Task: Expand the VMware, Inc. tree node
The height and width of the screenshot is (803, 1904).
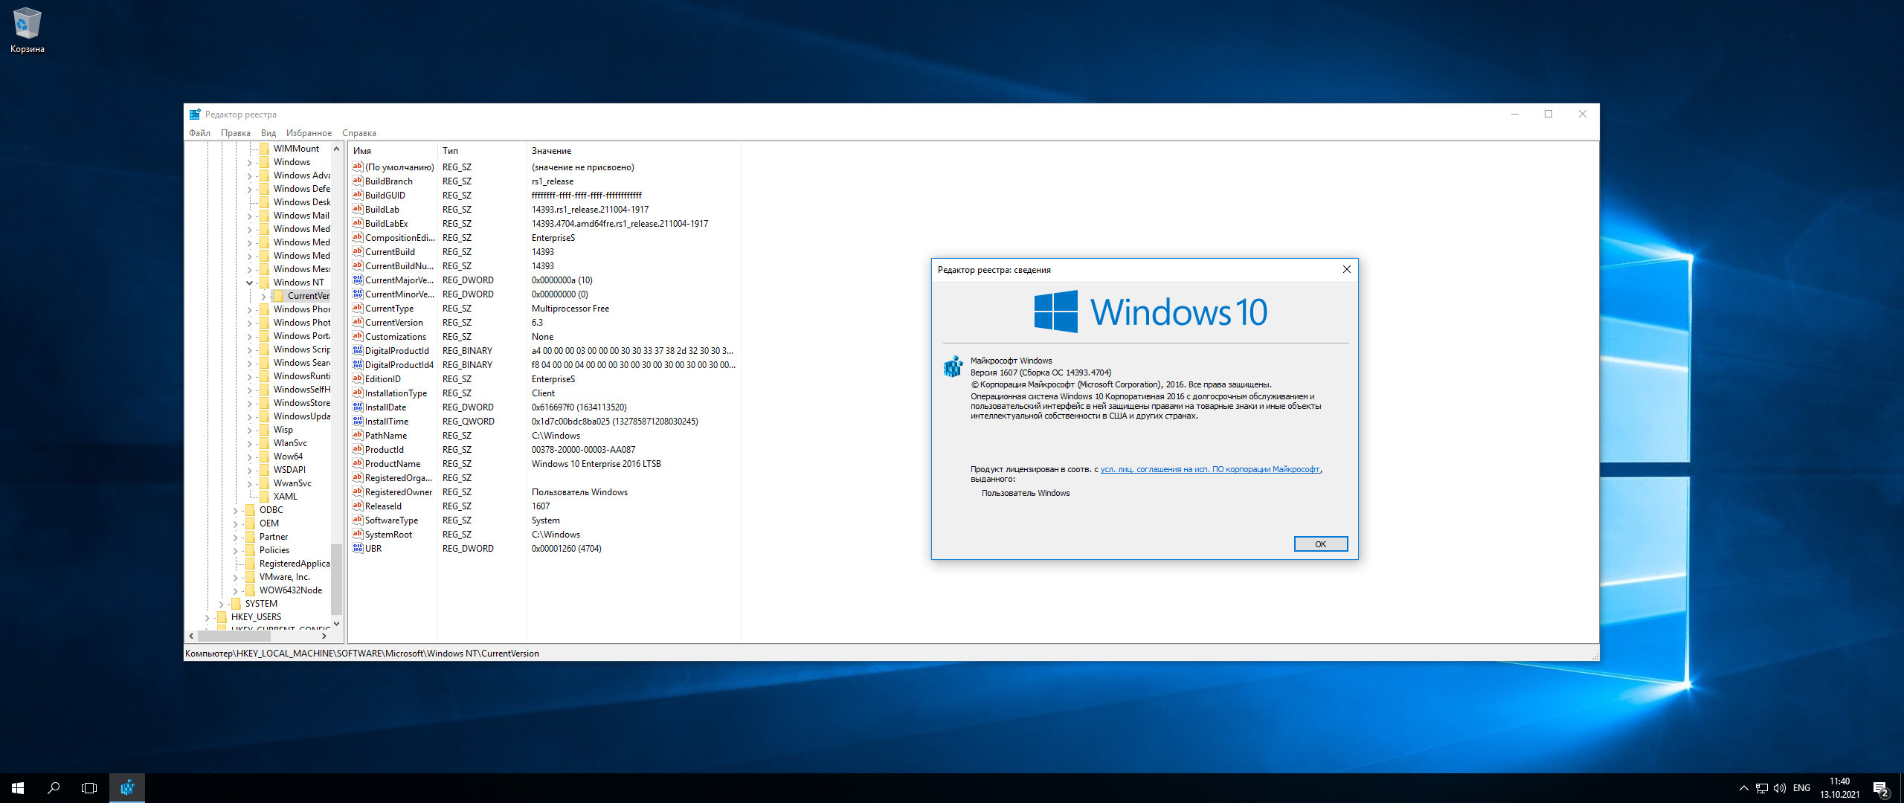Action: [x=235, y=577]
